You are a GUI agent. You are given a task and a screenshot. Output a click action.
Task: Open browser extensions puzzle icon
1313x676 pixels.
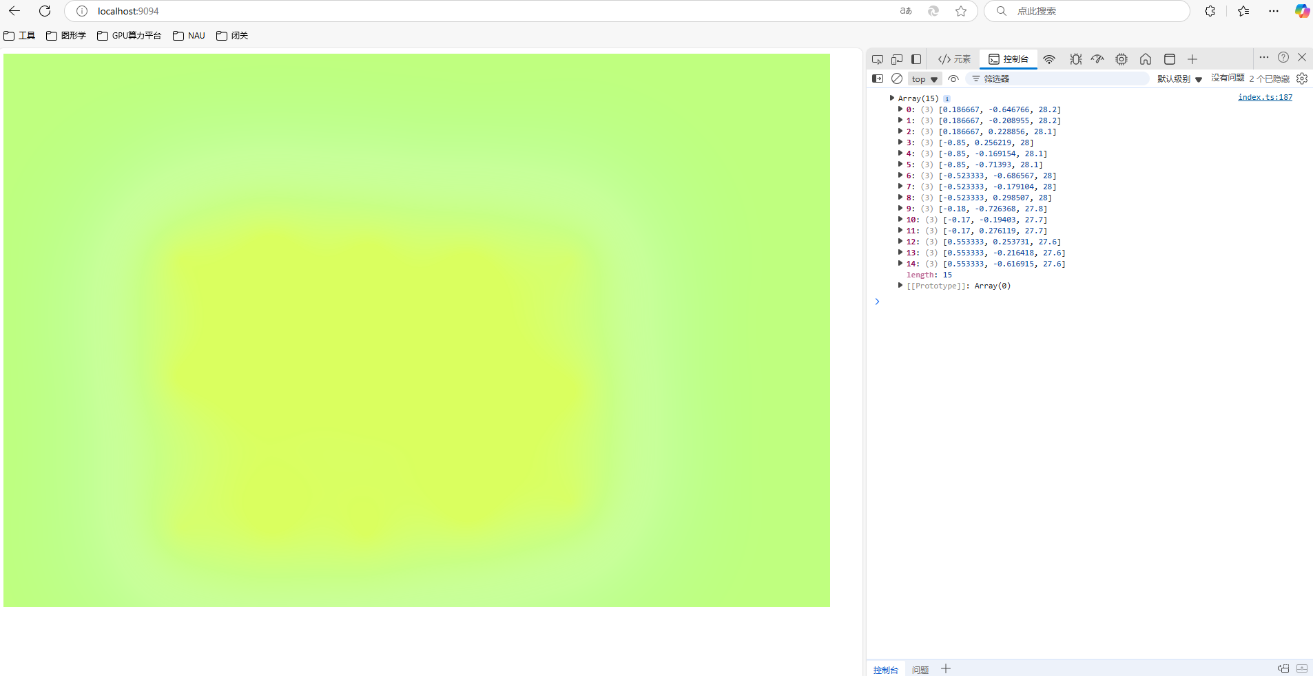pos(1210,11)
